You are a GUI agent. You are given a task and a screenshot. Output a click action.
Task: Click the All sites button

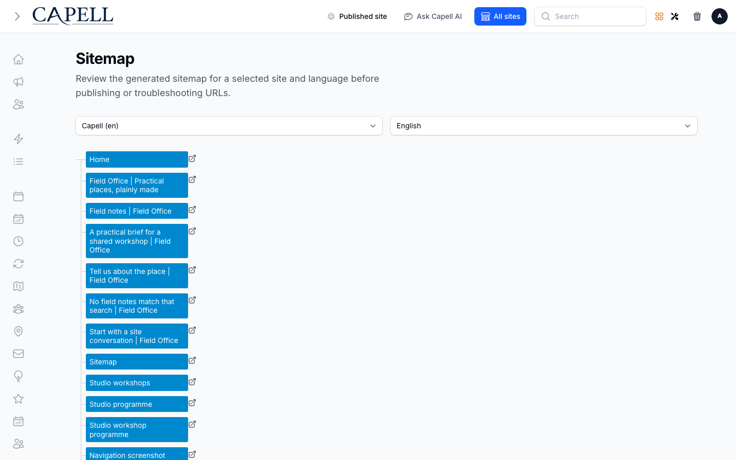pyautogui.click(x=500, y=16)
